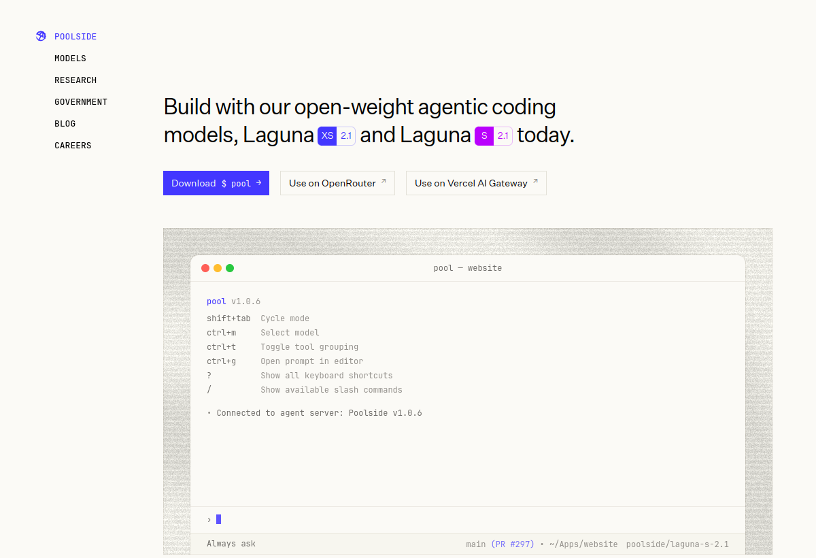Click the Poolside logo icon
This screenshot has width=816, height=558.
click(41, 36)
